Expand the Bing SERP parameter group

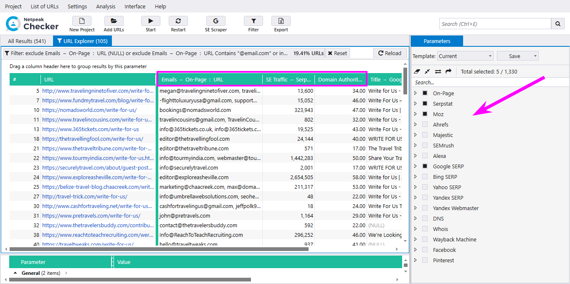pos(415,177)
